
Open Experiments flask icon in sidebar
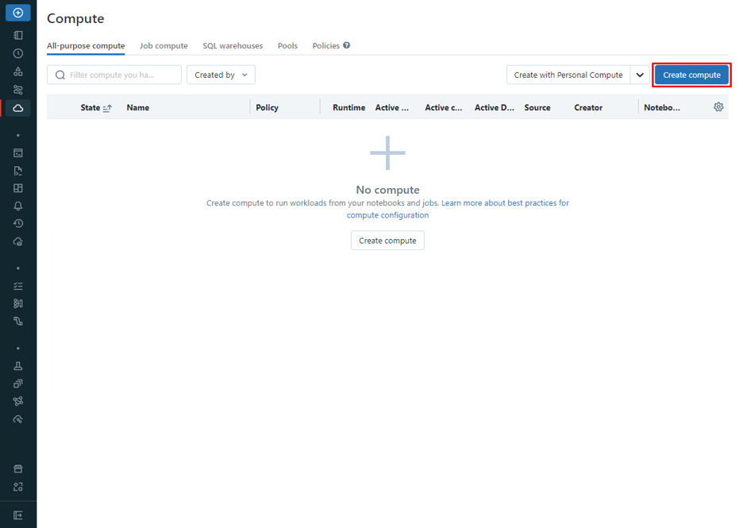pyautogui.click(x=18, y=366)
